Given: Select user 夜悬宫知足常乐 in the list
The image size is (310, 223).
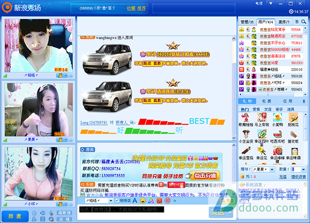Looking at the screenshot, I should tap(271, 29).
